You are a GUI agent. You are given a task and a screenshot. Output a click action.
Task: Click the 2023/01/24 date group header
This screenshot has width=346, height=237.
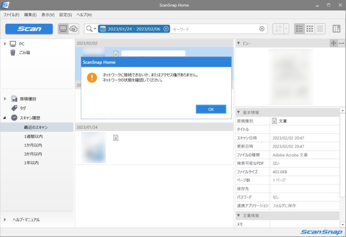pos(154,127)
